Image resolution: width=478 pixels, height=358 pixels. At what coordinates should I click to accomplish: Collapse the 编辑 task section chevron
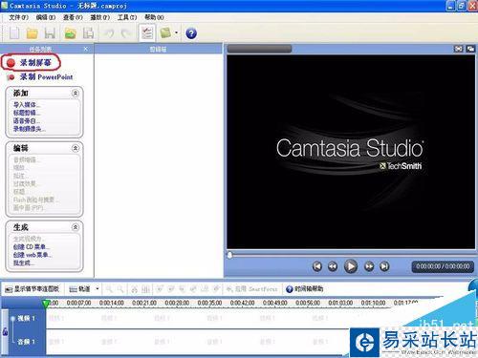[76, 148]
